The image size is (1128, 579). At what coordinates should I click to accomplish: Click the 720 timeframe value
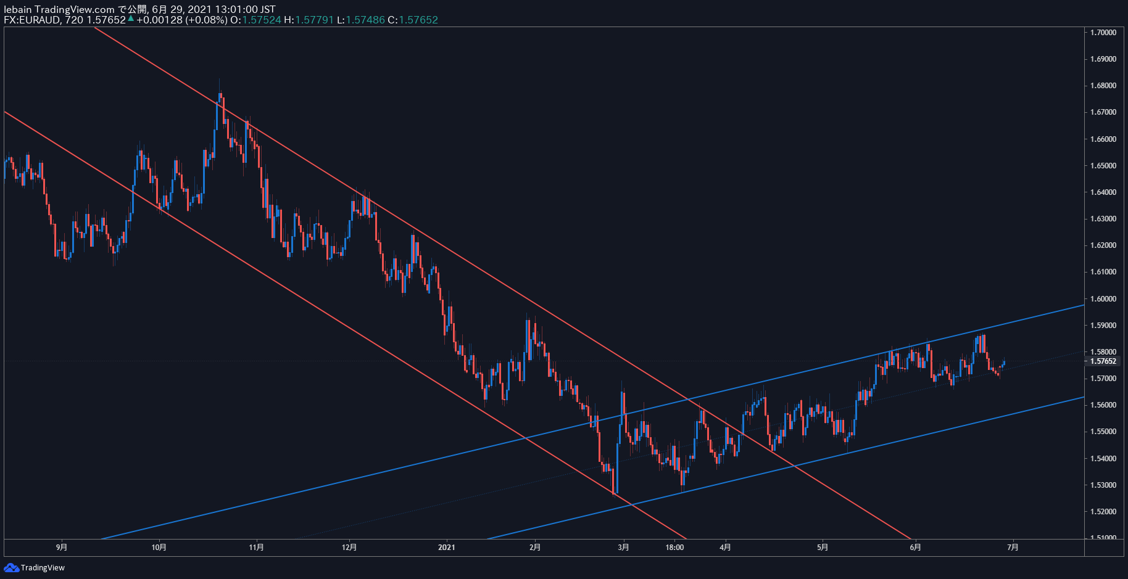(74, 20)
